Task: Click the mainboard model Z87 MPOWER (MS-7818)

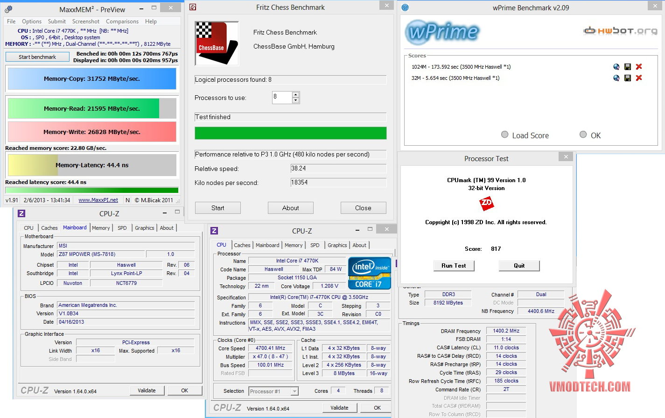Action: pos(101,254)
